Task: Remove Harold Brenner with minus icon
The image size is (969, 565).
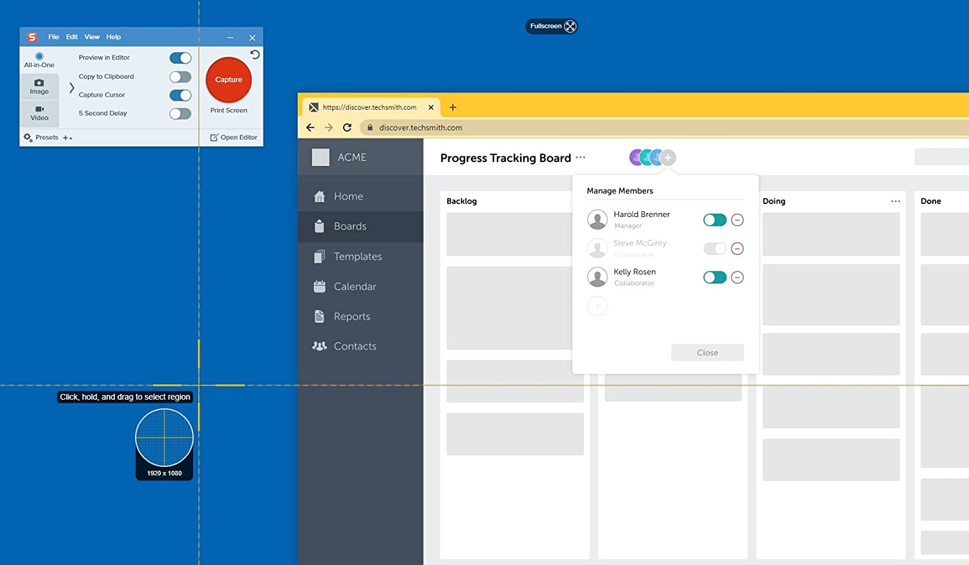Action: [x=737, y=220]
